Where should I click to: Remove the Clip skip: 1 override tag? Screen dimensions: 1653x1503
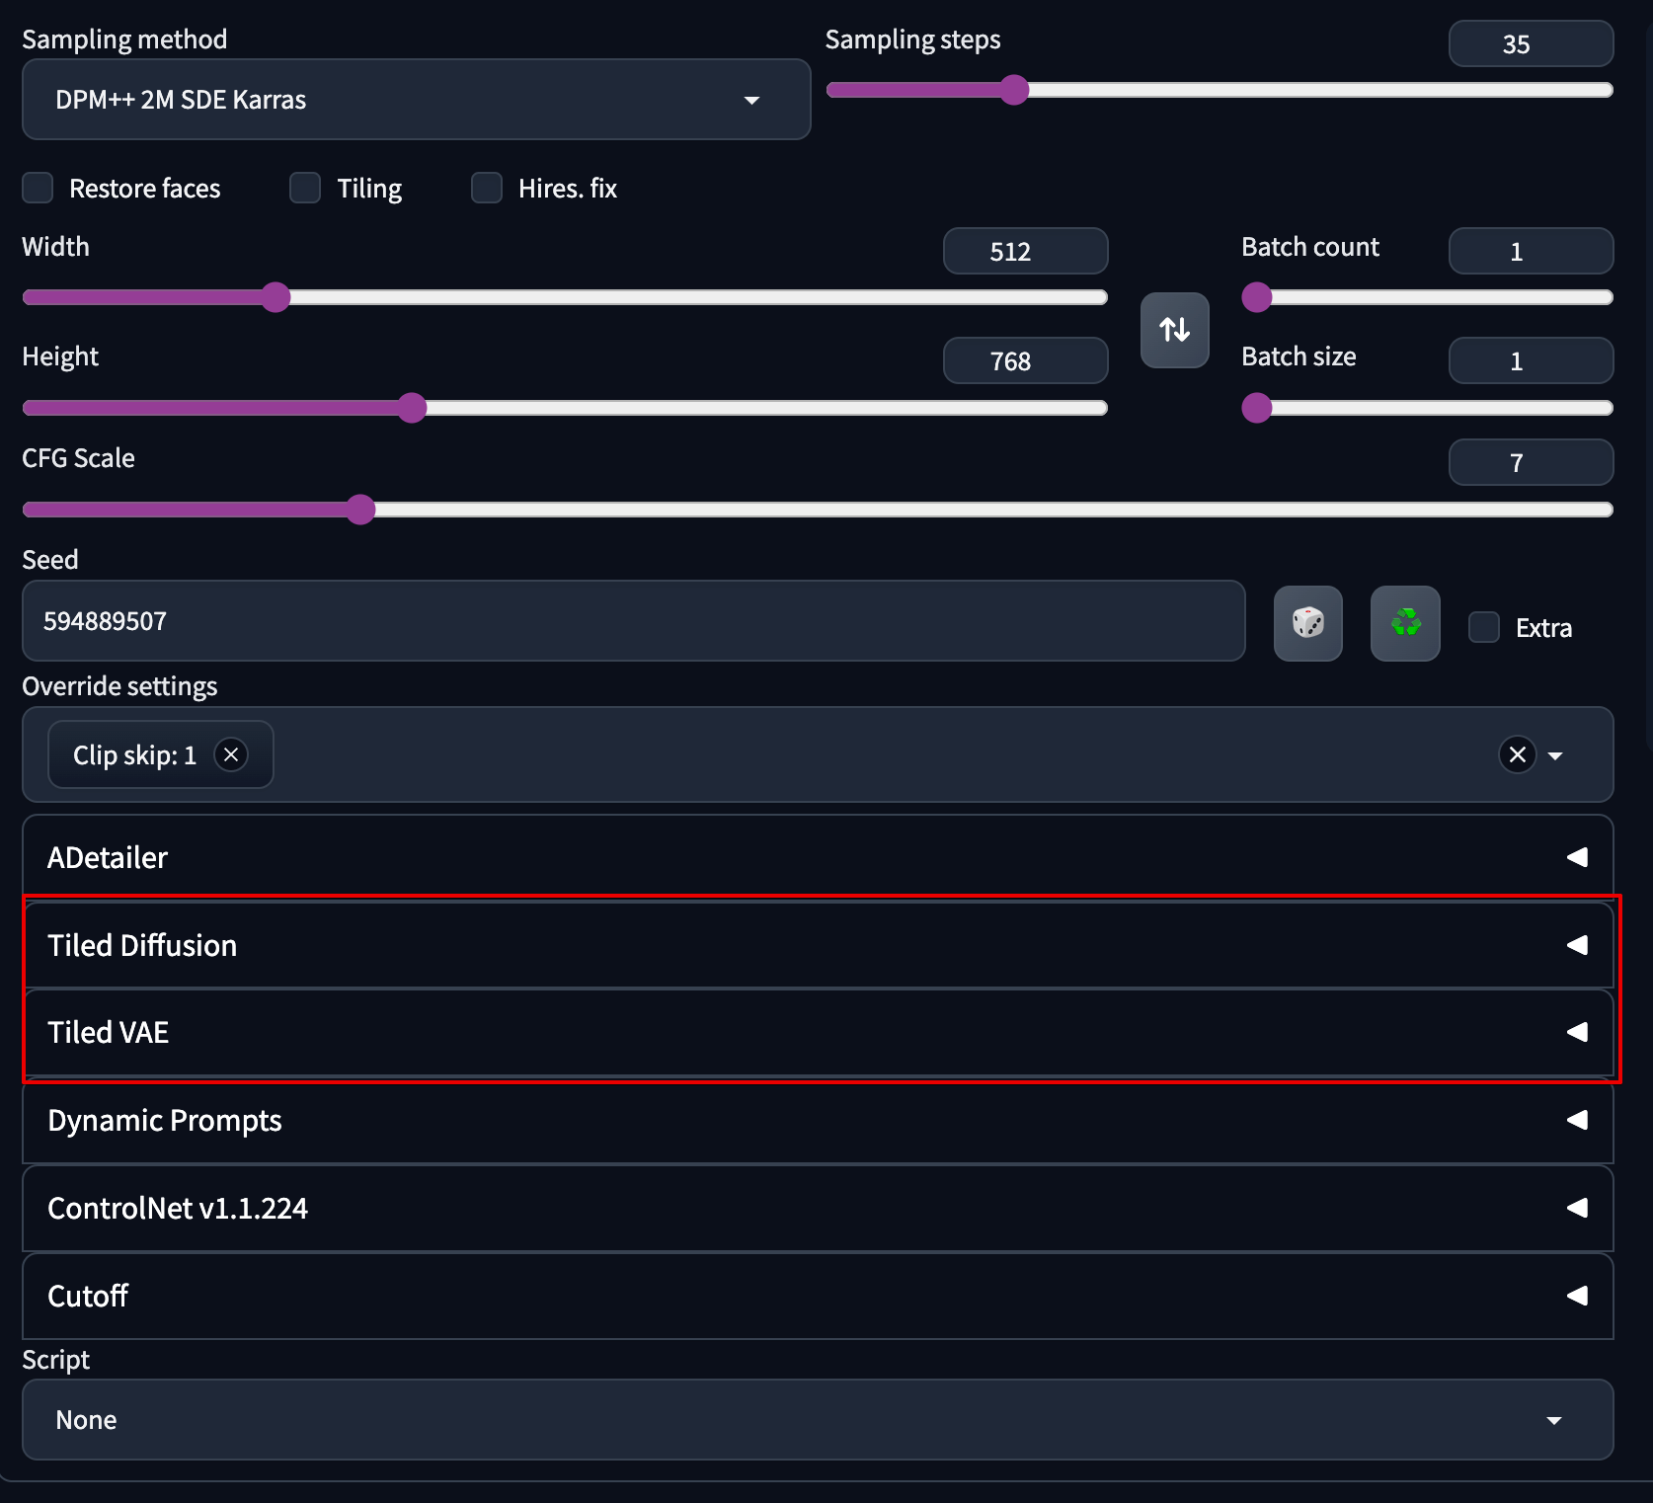231,755
